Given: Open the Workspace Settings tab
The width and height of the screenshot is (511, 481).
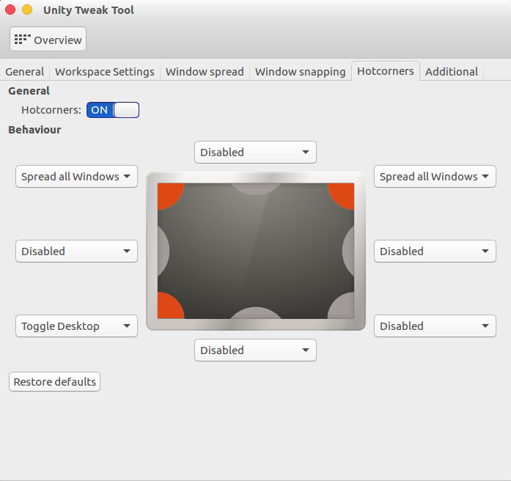Looking at the screenshot, I should 105,71.
